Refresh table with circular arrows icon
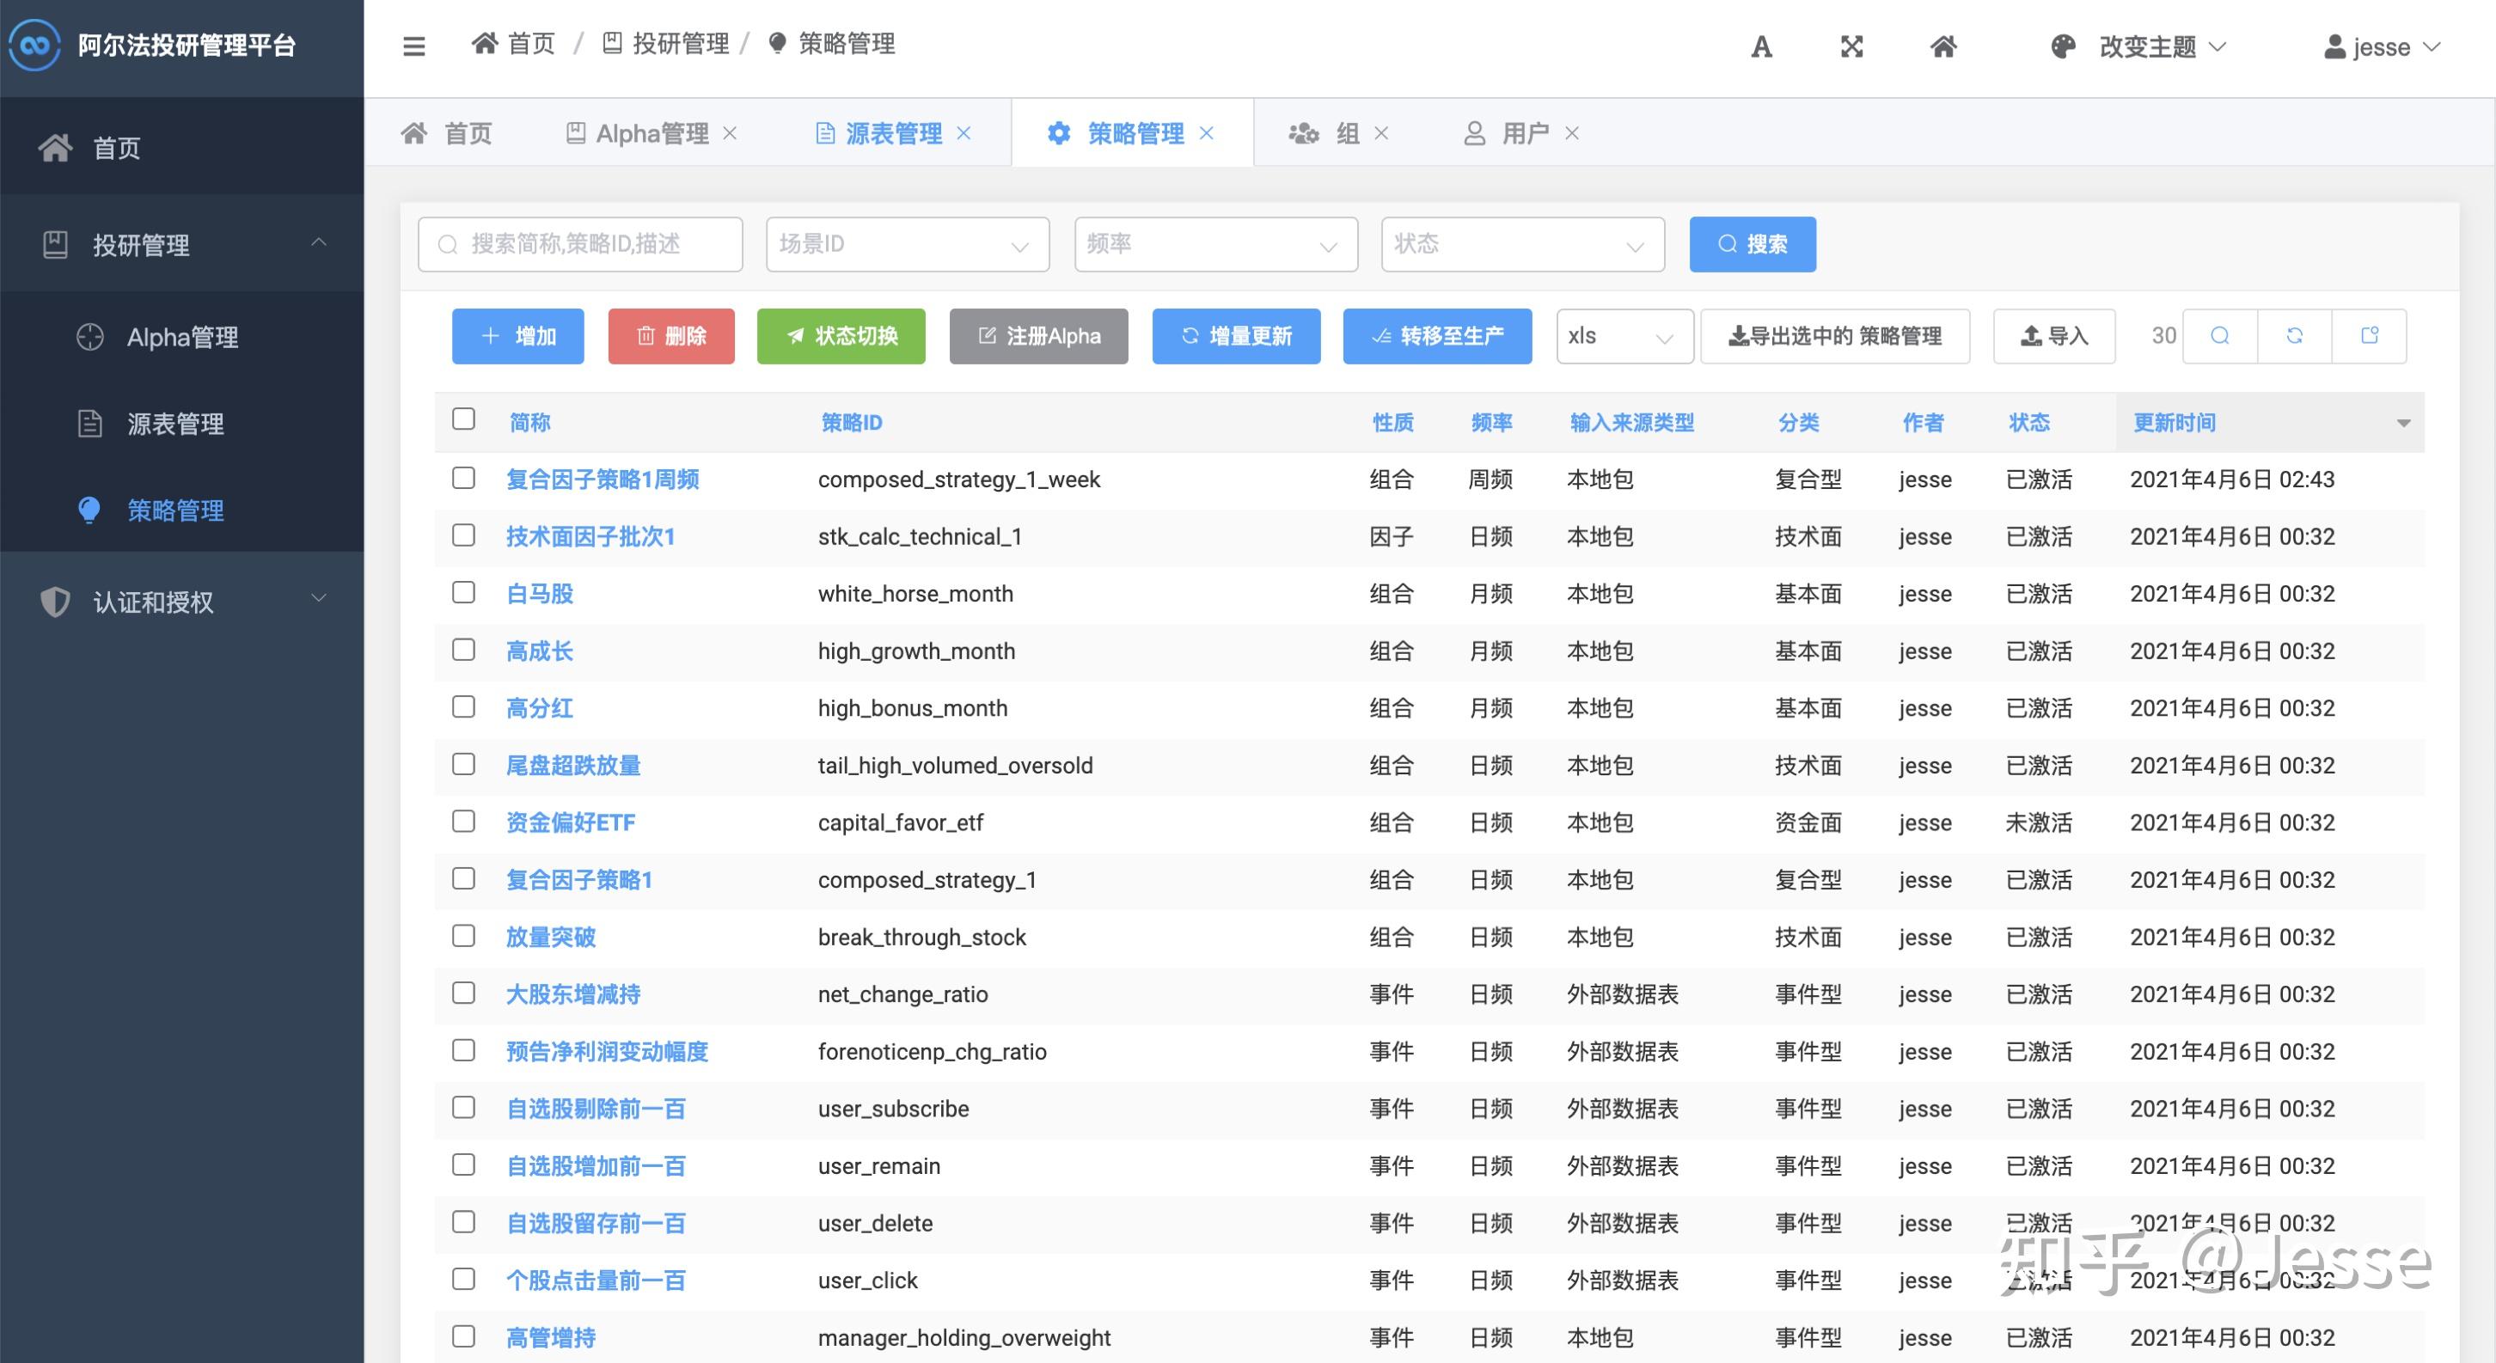 [x=2295, y=336]
